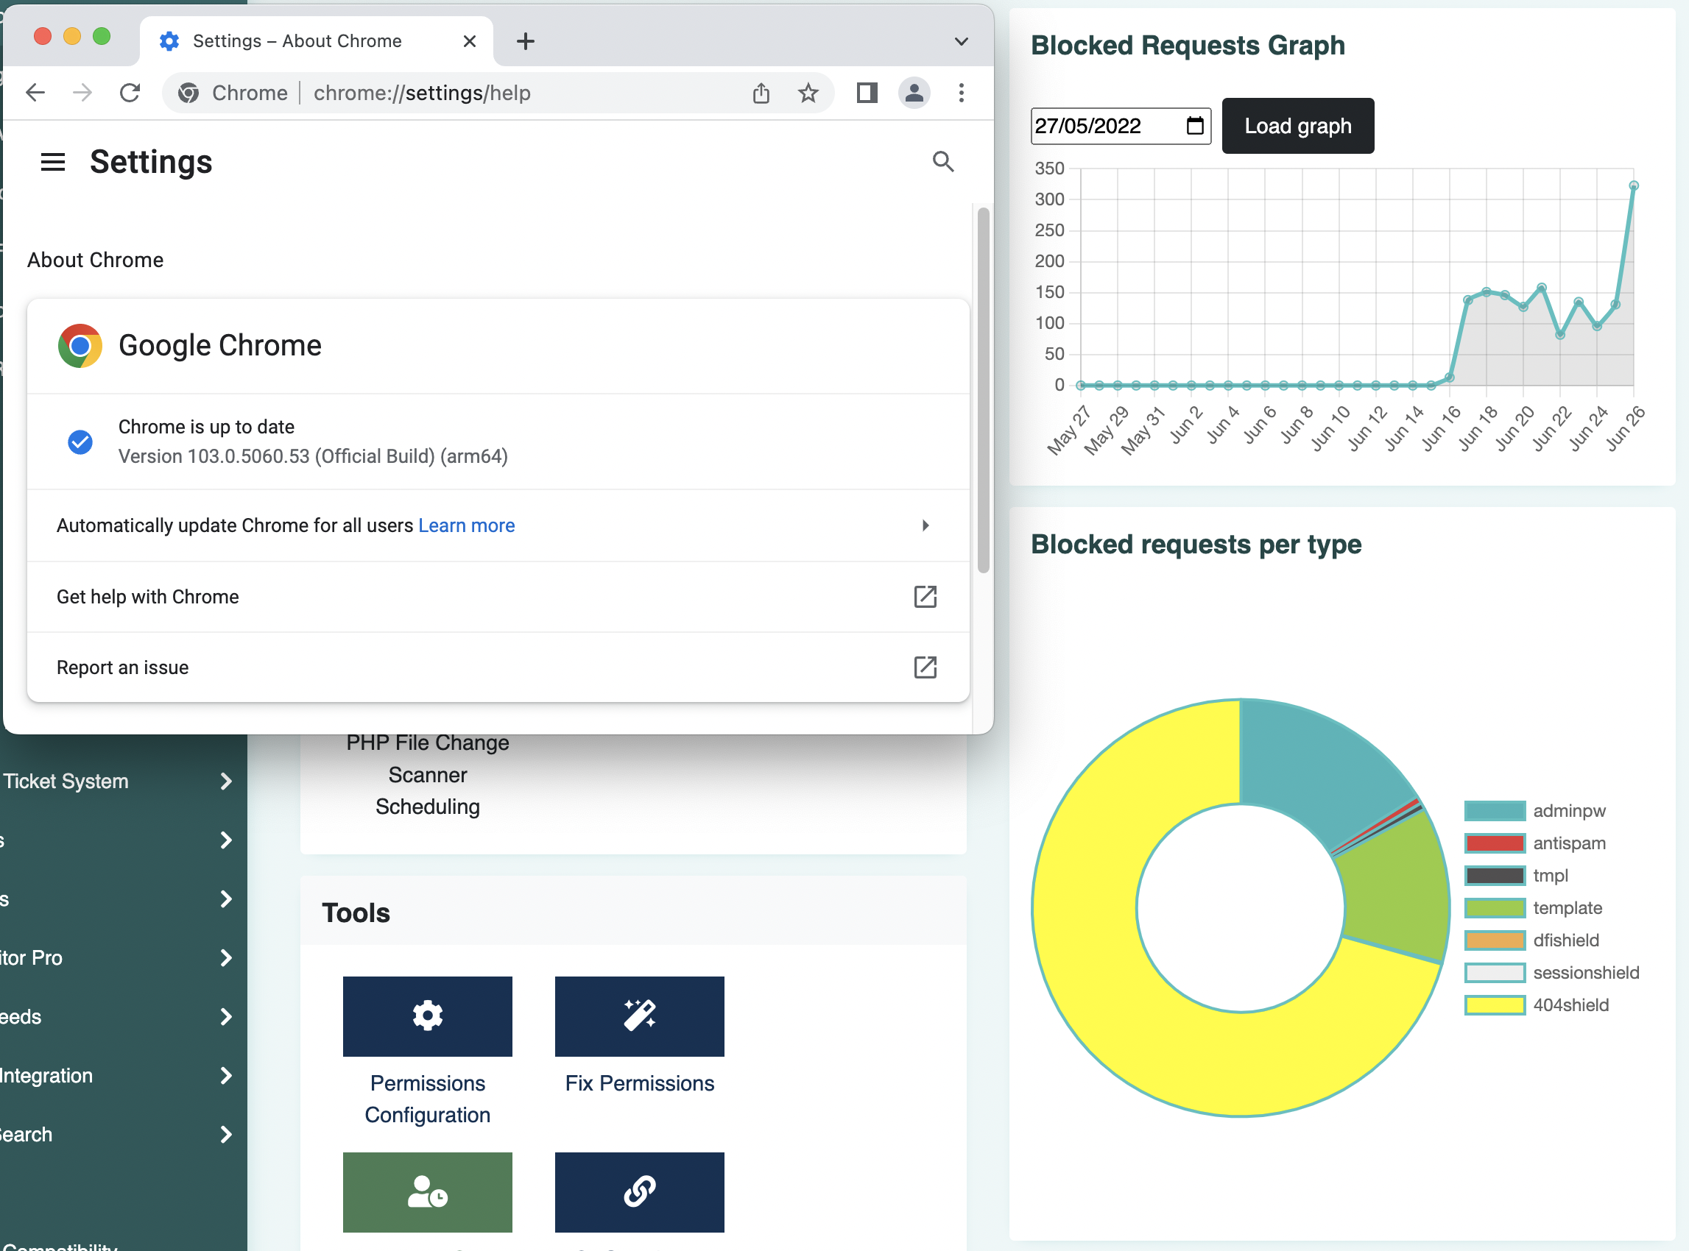Click the Version 103.0.5060.53 text
Screen dimensions: 1689x1251
coord(313,456)
